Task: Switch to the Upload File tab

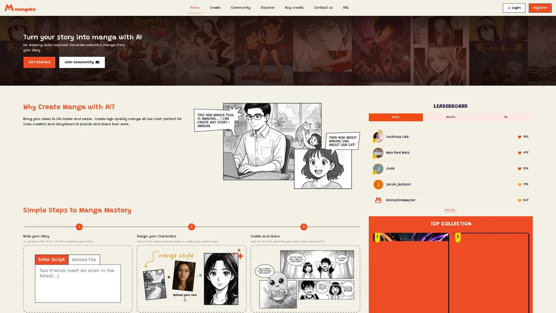Action: (x=84, y=260)
